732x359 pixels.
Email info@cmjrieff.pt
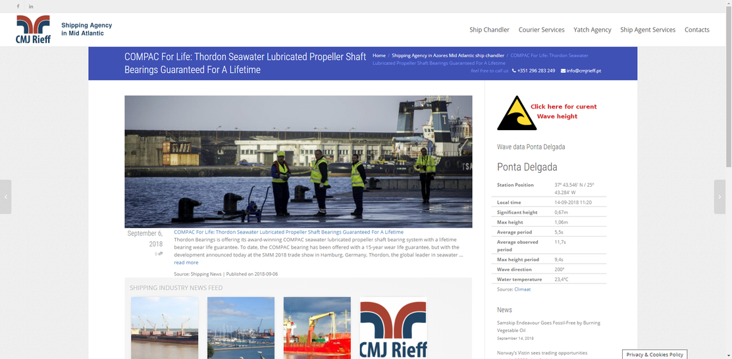point(583,71)
